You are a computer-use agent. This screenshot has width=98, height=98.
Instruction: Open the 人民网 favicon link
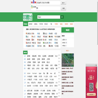pos(45,40)
